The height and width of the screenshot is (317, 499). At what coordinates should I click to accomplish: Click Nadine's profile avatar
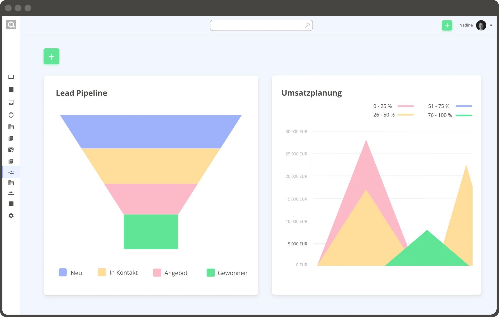click(x=481, y=25)
